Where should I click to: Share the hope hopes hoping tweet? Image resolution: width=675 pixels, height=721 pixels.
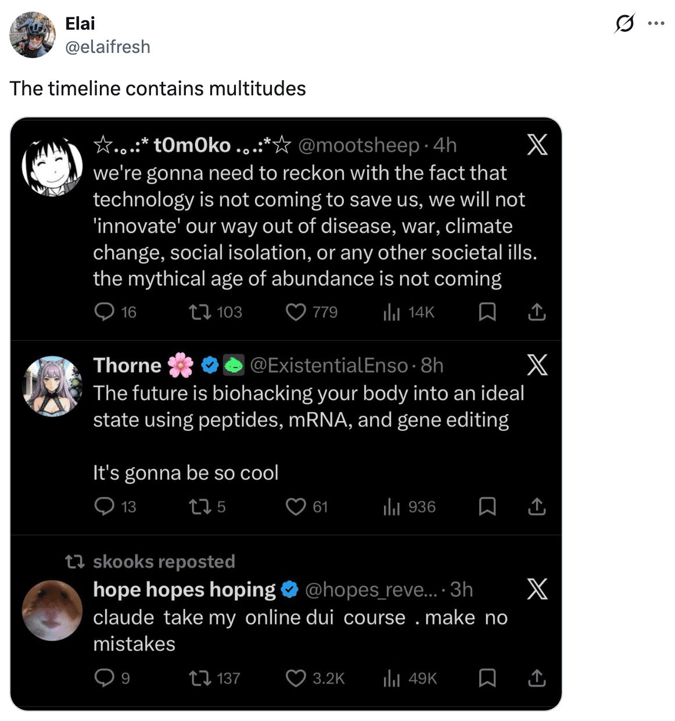[x=537, y=678]
